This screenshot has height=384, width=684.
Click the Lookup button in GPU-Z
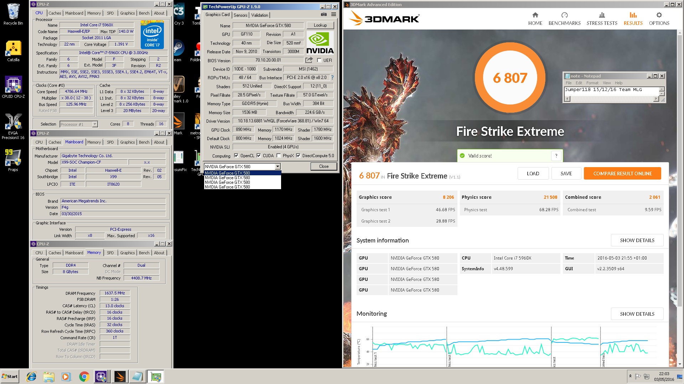(320, 25)
